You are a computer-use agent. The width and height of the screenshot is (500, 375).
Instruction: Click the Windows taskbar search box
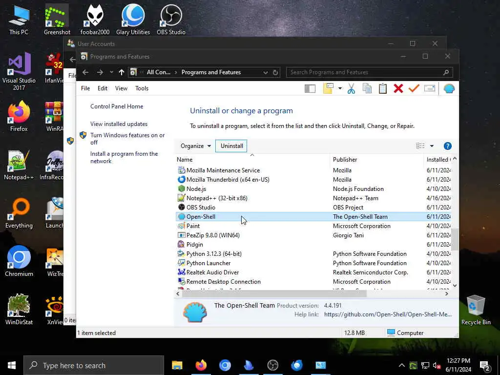coord(94,365)
